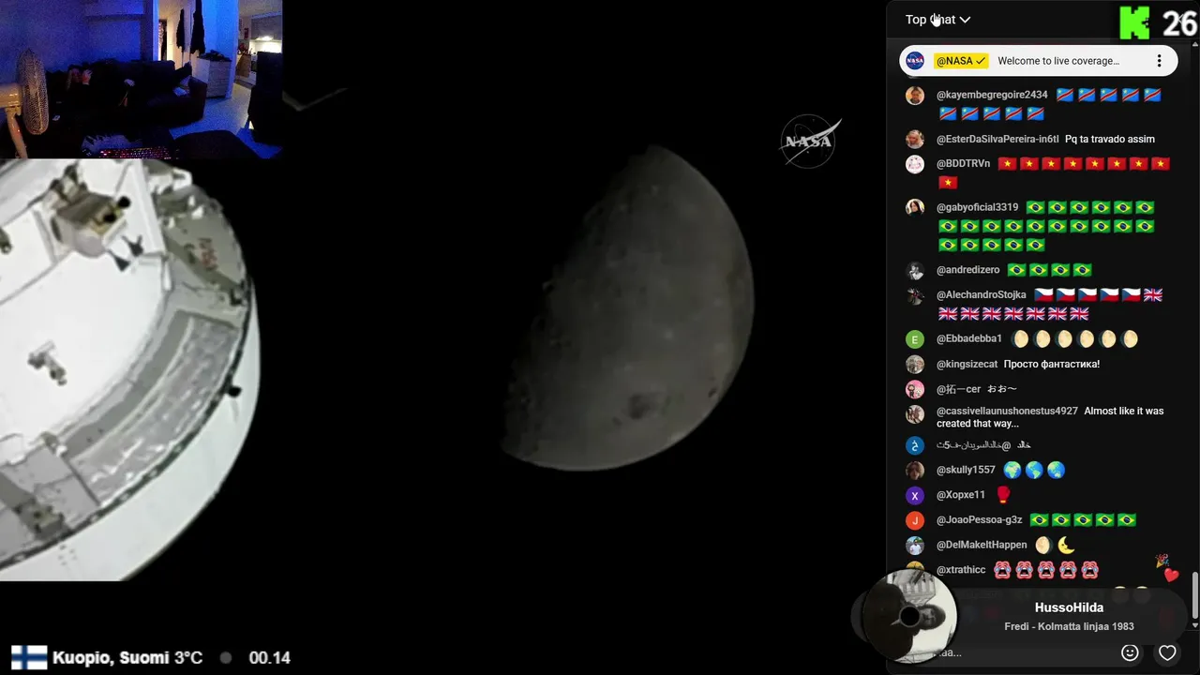1200x675 pixels.
Task: Open @EsterDaSilvaPereira-in6tl avatar
Action: [915, 139]
